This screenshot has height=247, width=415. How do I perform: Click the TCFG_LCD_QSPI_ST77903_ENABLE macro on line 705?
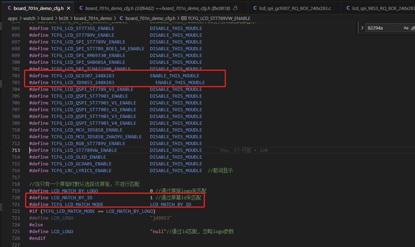tap(89, 96)
